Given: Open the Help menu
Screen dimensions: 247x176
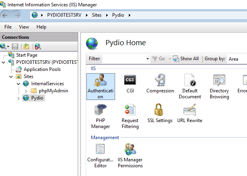Looking at the screenshot, I should (41, 27).
